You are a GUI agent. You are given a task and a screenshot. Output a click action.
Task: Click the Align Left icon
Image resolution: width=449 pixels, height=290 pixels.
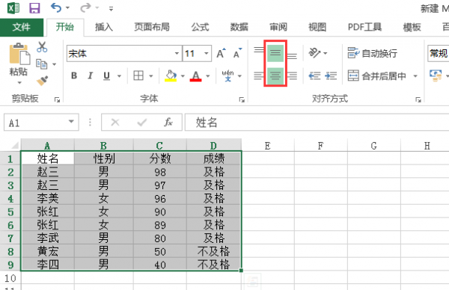[259, 75]
